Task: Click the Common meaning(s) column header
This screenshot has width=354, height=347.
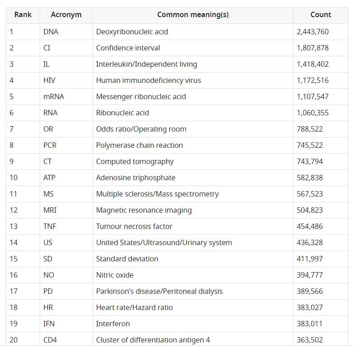Action: tap(193, 15)
